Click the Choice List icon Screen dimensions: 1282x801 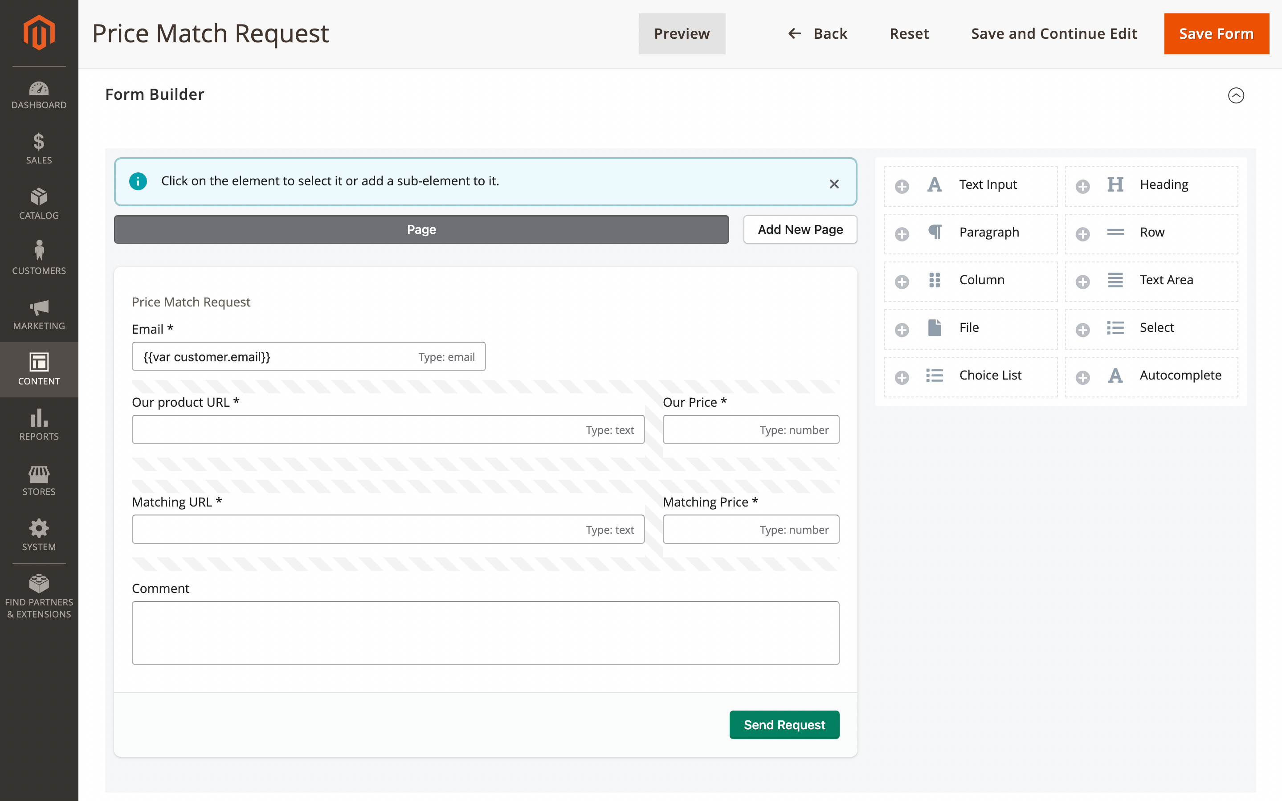pyautogui.click(x=935, y=375)
